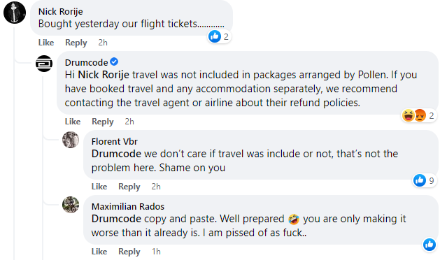Open Florent Vbr's avatar
447x260 pixels.
pos(71,140)
